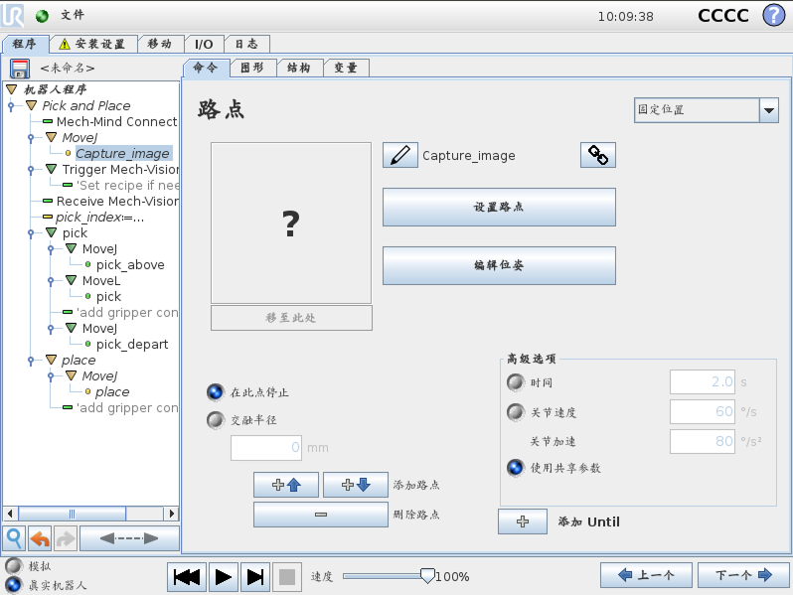
Task: Open the magnifier search icon
Action: (x=14, y=538)
